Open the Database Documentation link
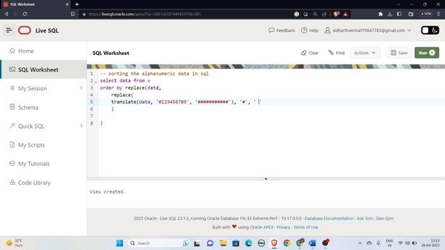This screenshot has width=445, height=250. (x=329, y=219)
